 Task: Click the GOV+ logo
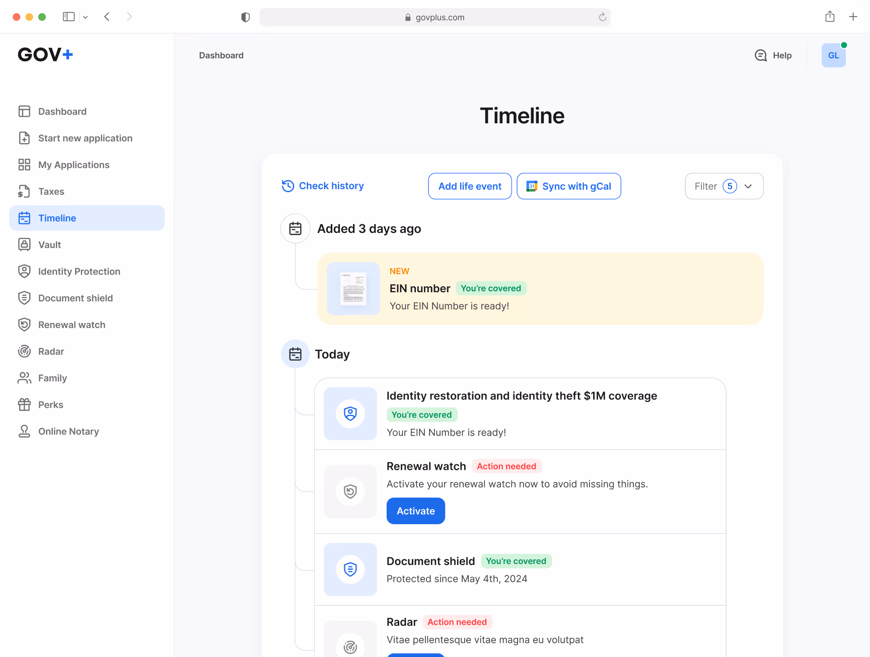click(45, 54)
